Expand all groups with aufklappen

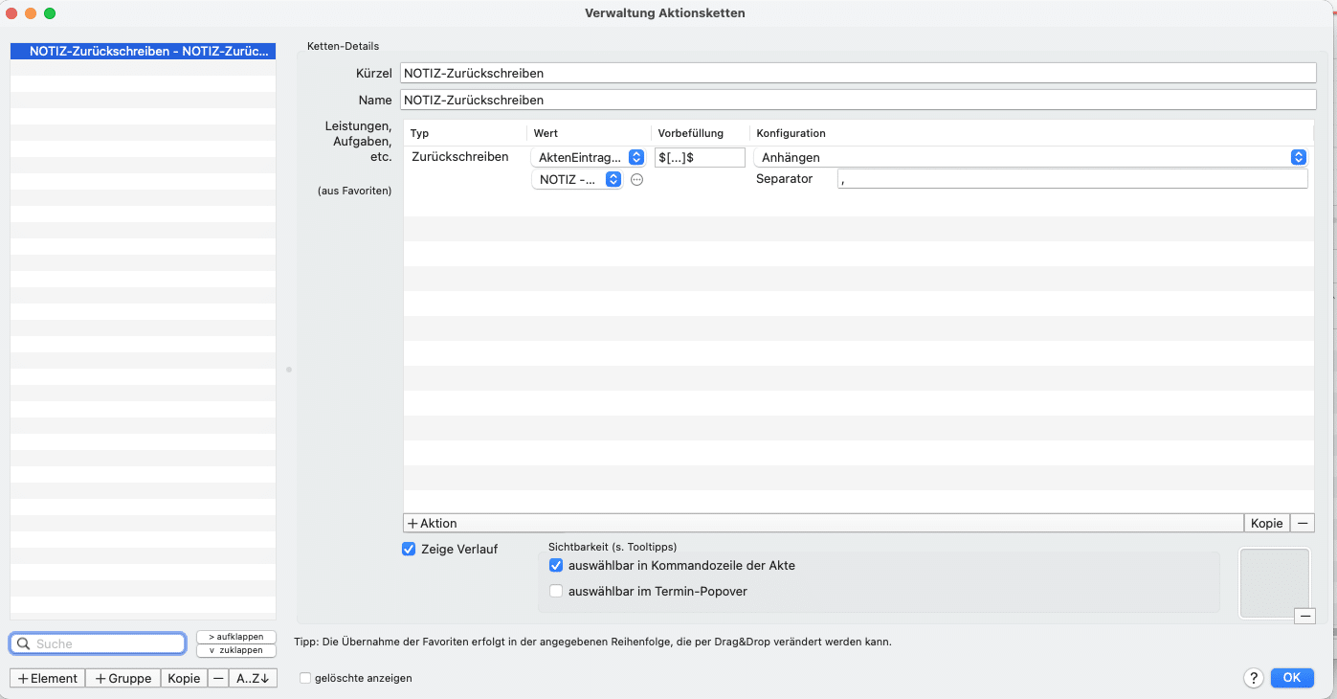click(x=234, y=637)
